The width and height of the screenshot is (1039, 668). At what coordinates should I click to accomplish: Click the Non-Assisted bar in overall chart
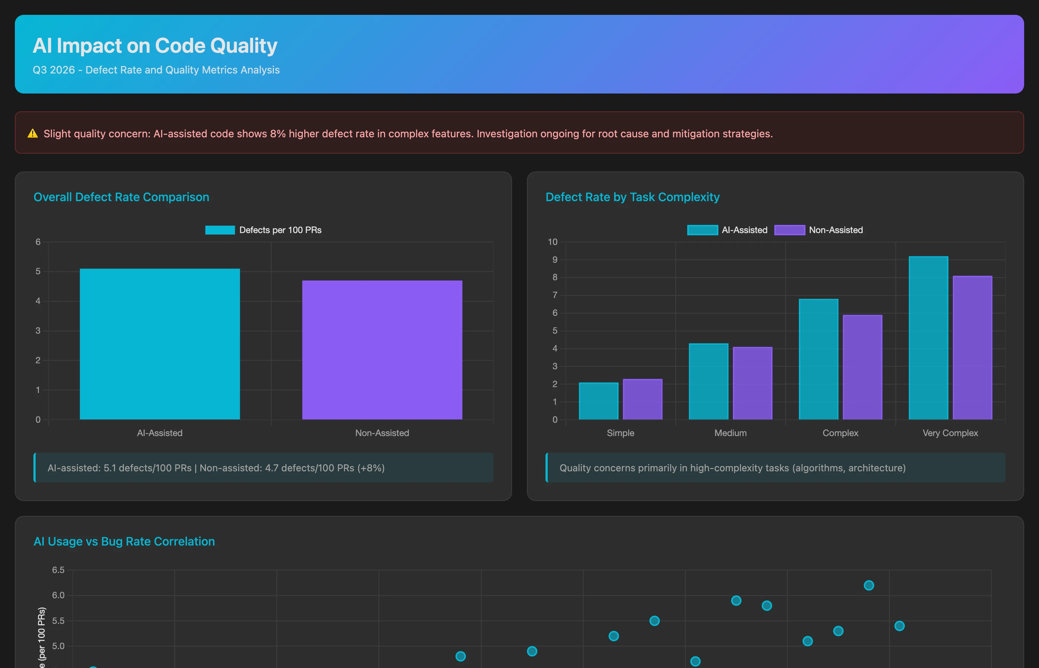382,350
